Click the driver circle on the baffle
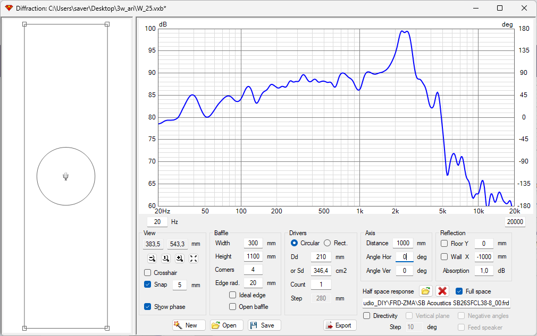537x336 pixels. [66, 176]
